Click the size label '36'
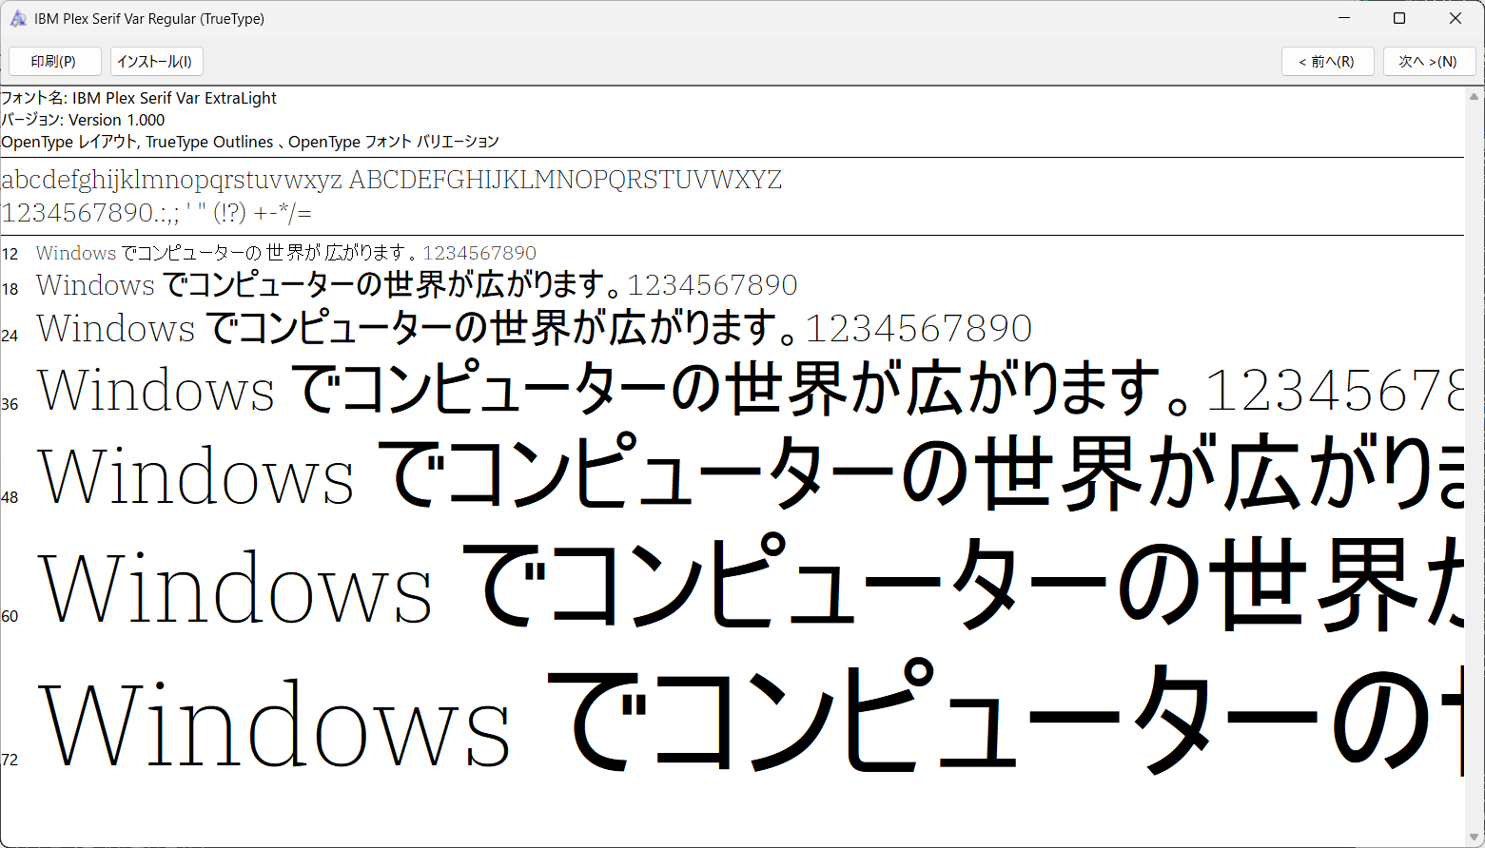Viewport: 1485px width, 848px height. (x=10, y=404)
